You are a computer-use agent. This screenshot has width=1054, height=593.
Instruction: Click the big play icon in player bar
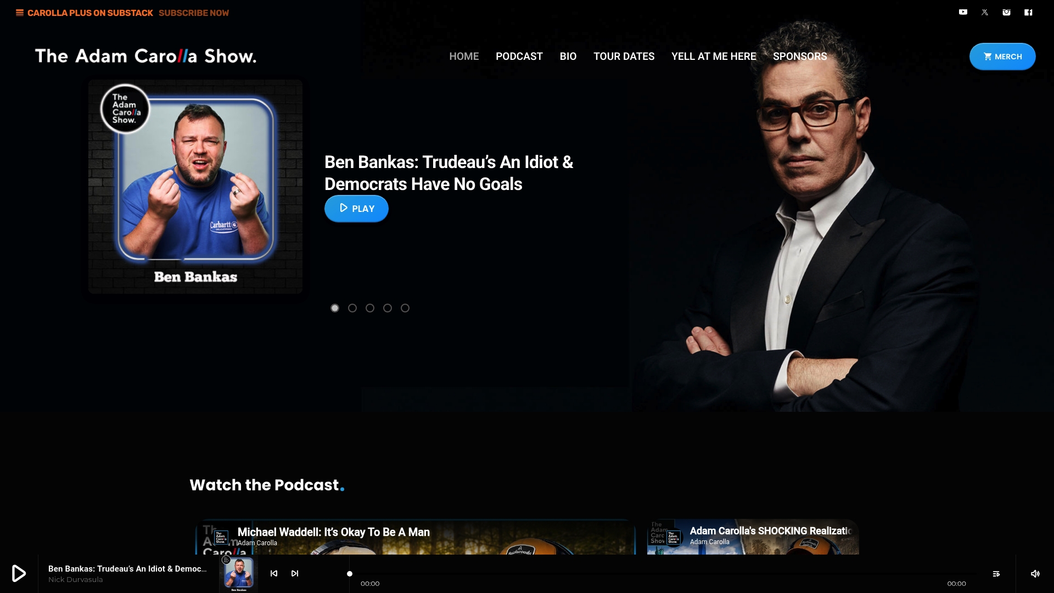19,573
